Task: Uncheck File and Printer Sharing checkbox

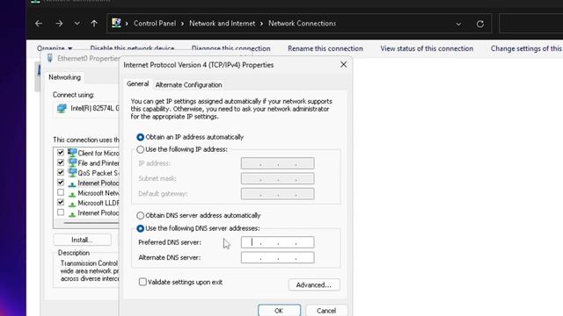Action: (61, 162)
